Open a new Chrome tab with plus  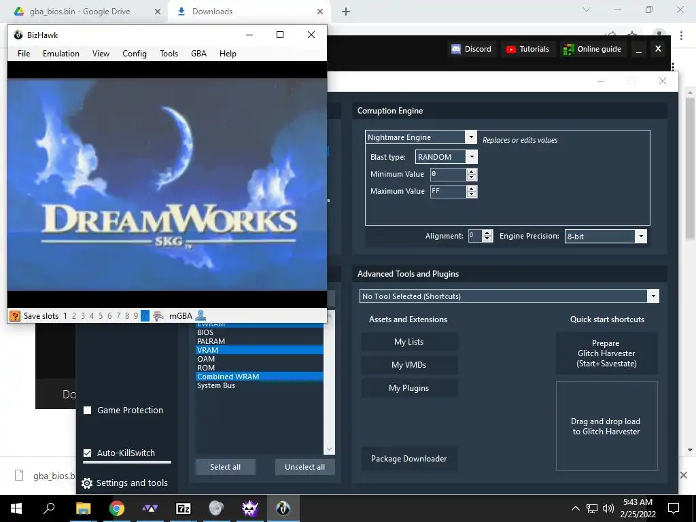[346, 12]
